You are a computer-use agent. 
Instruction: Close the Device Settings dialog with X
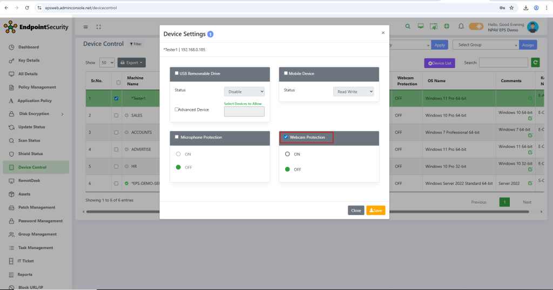[383, 33]
